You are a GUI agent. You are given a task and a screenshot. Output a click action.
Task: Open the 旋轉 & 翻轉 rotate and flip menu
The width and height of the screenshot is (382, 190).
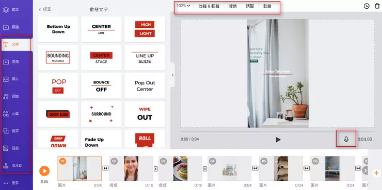[x=209, y=6]
